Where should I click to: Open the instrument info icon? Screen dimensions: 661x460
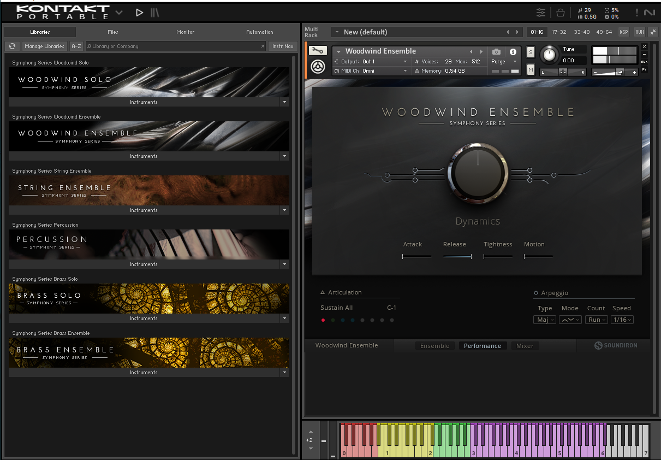pos(513,52)
